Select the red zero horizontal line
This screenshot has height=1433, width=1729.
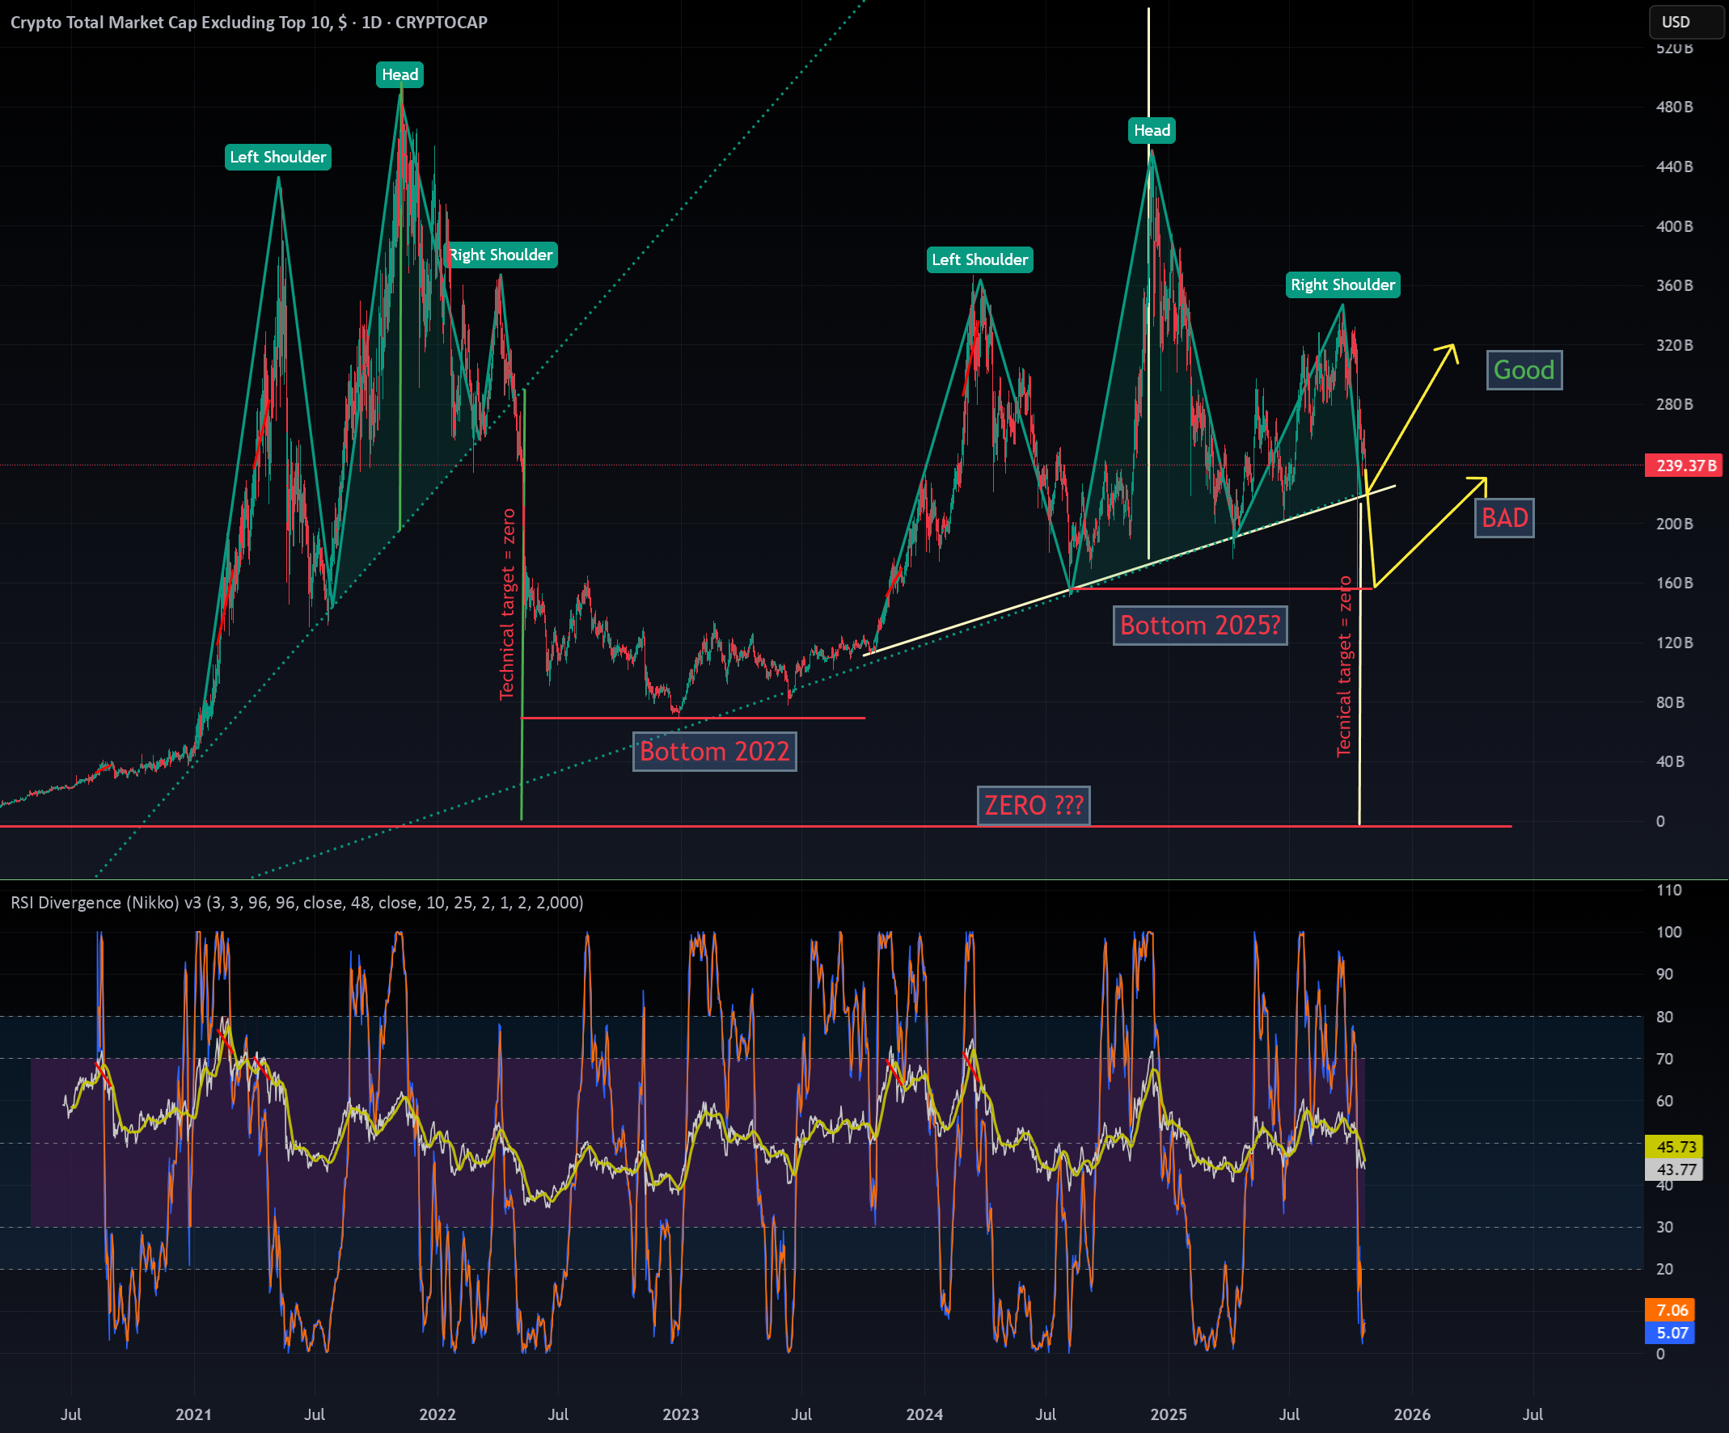tap(756, 825)
